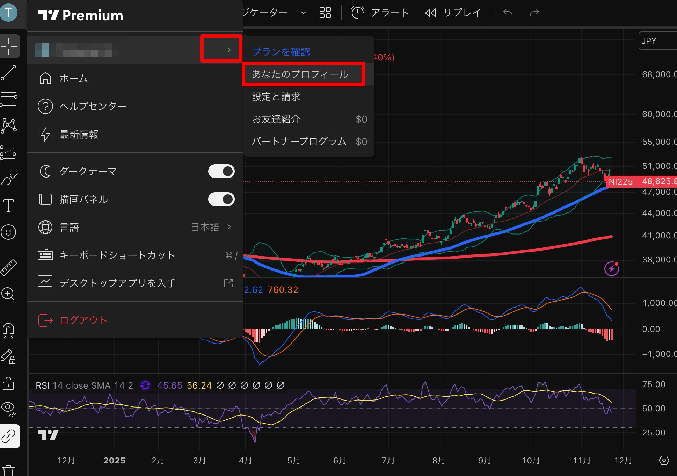Select あなたのプロフィール menu item
This screenshot has height=476, width=677.
click(x=300, y=74)
